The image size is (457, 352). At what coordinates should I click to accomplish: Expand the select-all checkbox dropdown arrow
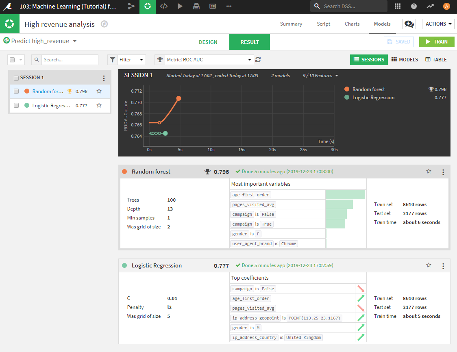pyautogui.click(x=21, y=60)
